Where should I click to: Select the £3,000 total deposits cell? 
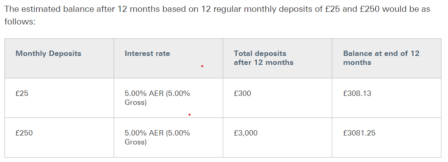tap(245, 133)
